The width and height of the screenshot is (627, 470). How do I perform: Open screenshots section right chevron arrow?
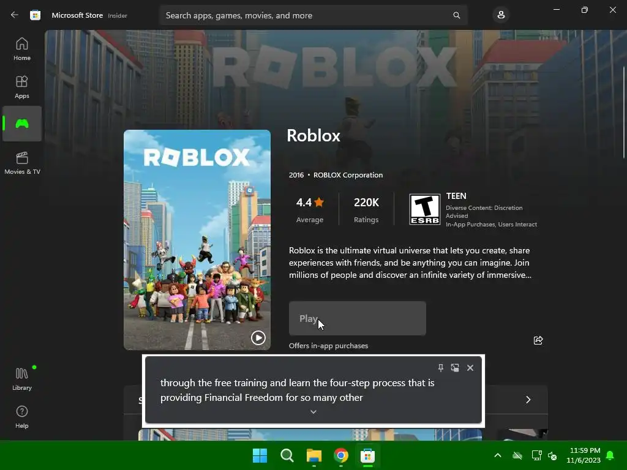[x=528, y=400]
